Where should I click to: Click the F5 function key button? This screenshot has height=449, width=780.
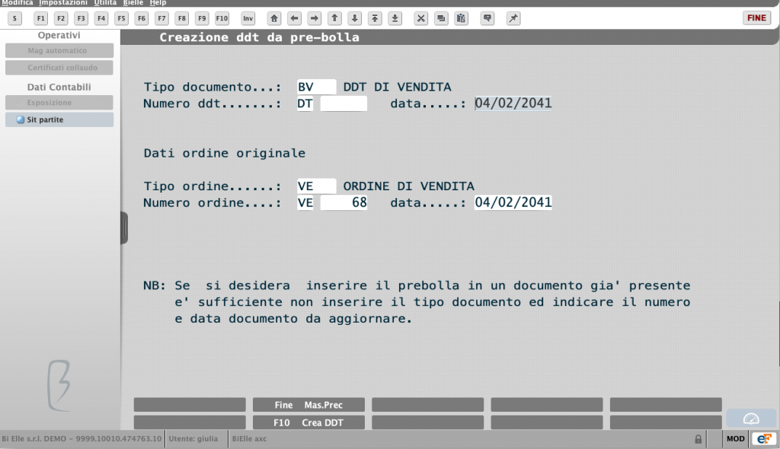[121, 18]
